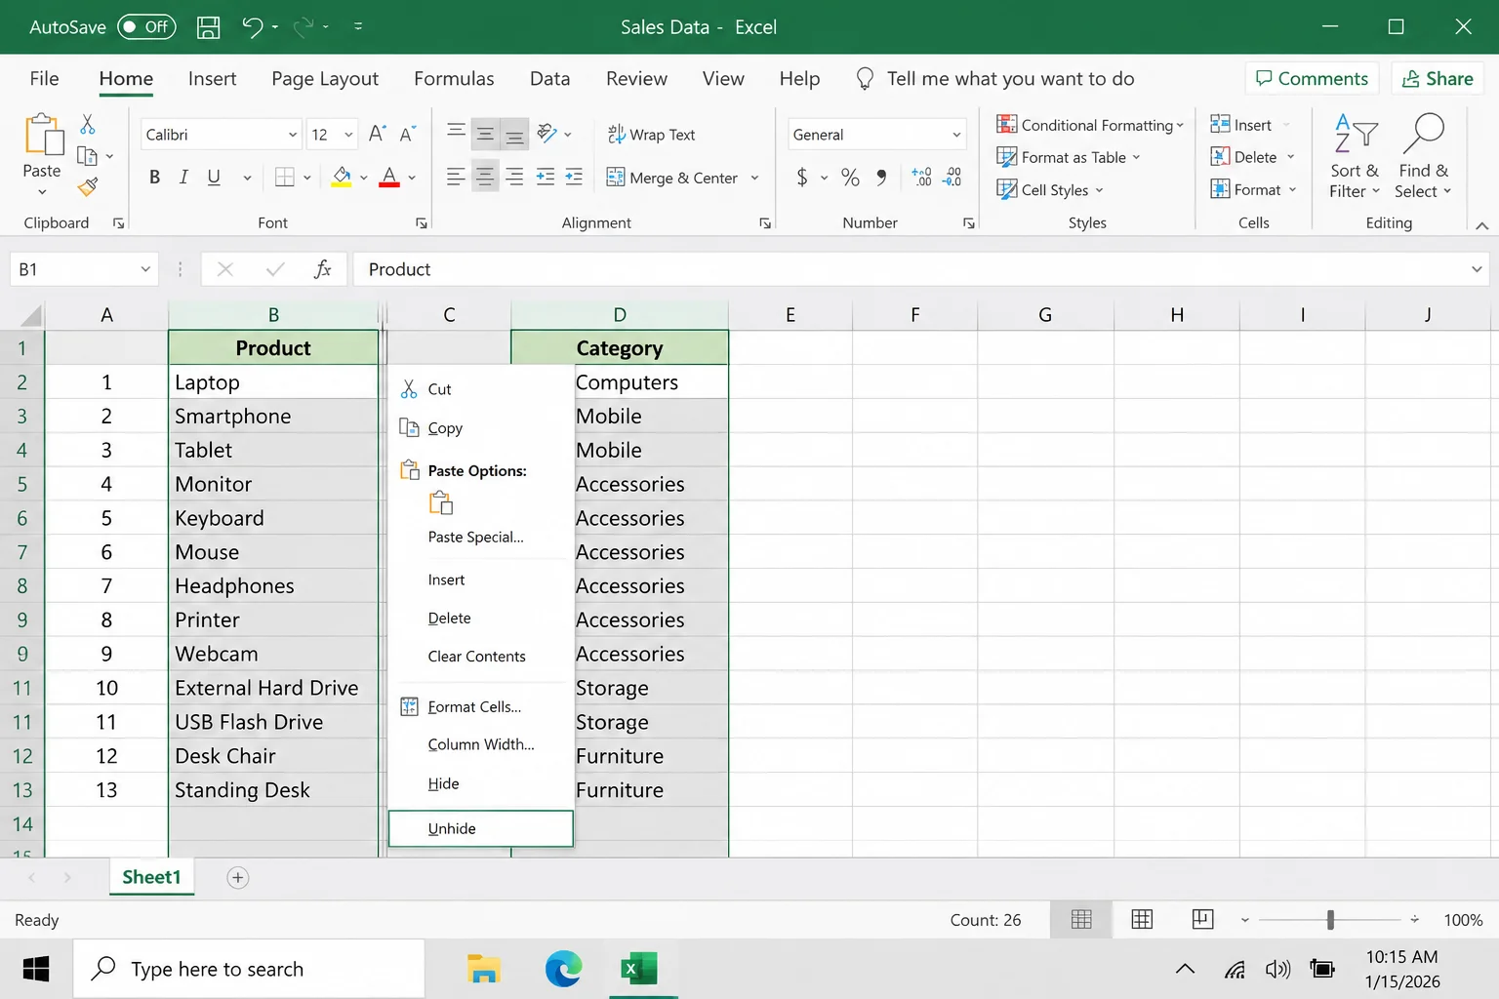
Task: Choose Unhide from context menu
Action: [481, 828]
